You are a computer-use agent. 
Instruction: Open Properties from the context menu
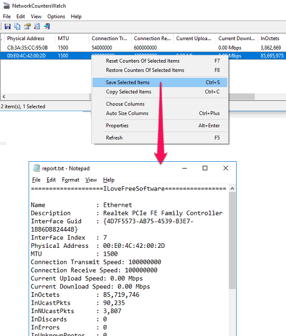tap(160, 126)
